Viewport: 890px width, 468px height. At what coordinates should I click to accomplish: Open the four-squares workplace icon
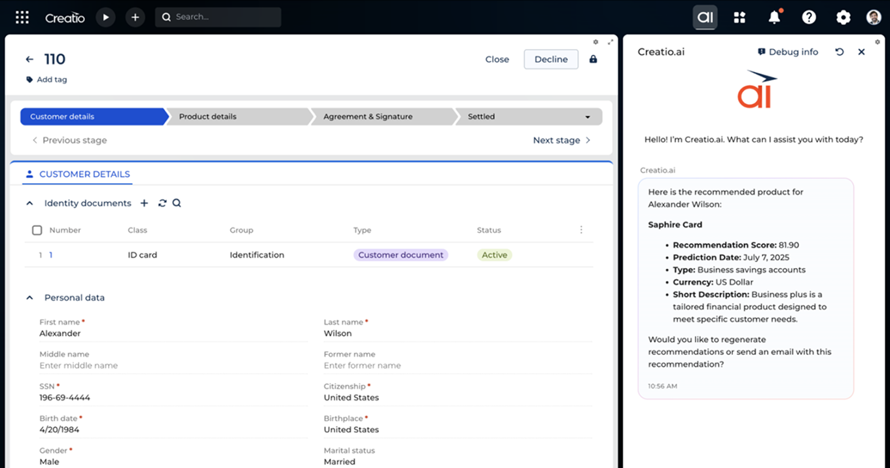(739, 18)
